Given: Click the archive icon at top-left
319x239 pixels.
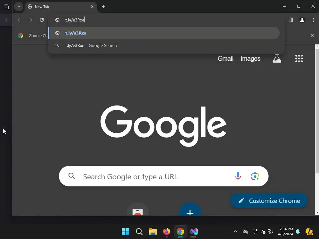Looking at the screenshot, I should (x=6, y=7).
